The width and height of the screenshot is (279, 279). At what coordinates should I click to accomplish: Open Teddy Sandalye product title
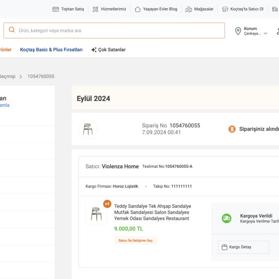(x=153, y=212)
